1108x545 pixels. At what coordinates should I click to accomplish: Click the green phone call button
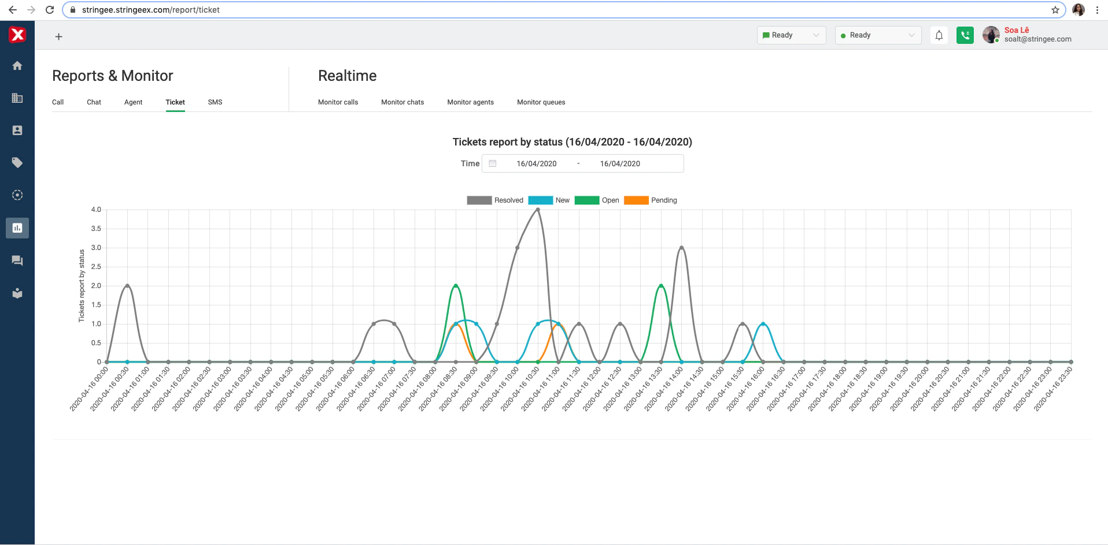(965, 35)
